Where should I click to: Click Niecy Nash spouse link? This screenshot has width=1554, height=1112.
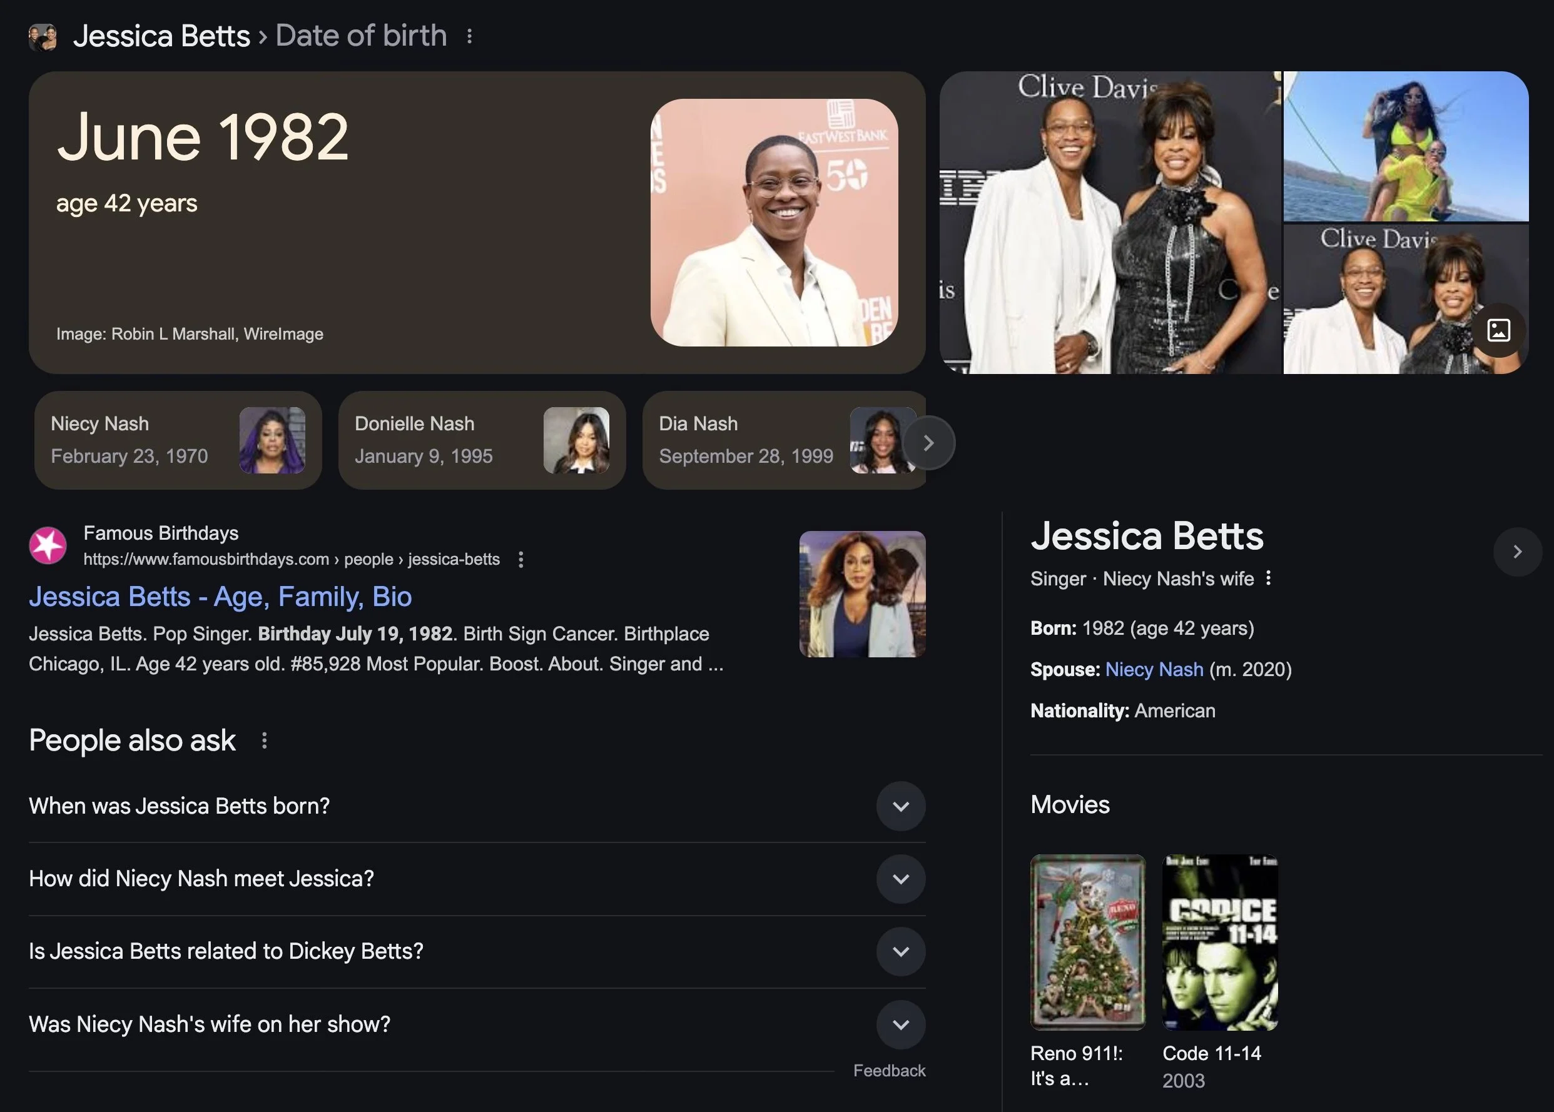[1154, 670]
